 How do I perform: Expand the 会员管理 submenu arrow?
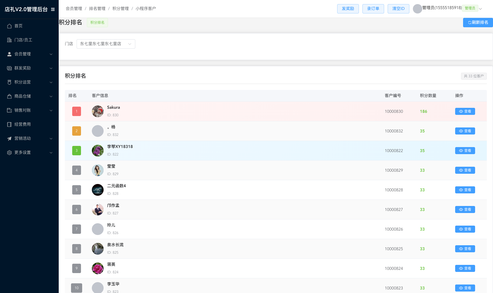tap(51, 54)
